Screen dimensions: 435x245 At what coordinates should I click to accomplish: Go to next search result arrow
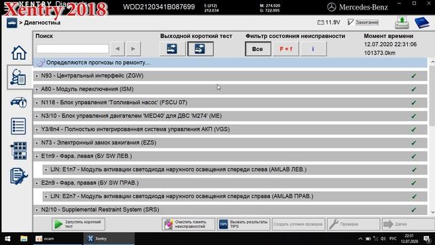point(133,49)
